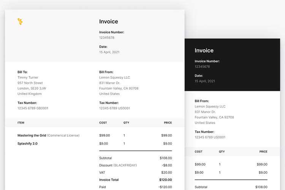Click the Commercial License label text

(x=64, y=135)
